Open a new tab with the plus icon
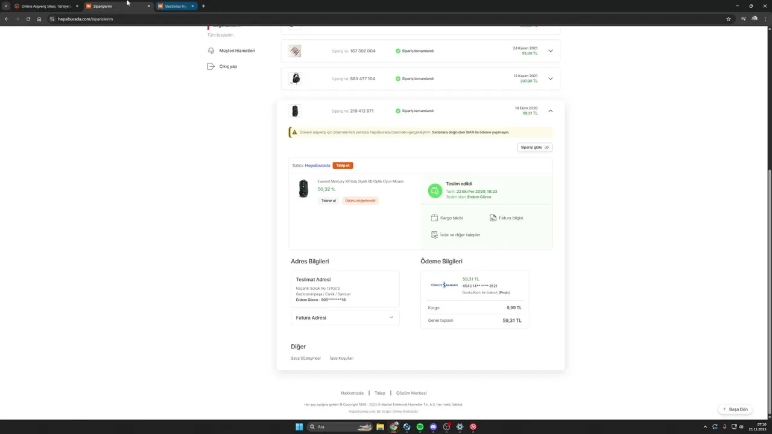Image resolution: width=772 pixels, height=434 pixels. point(203,6)
